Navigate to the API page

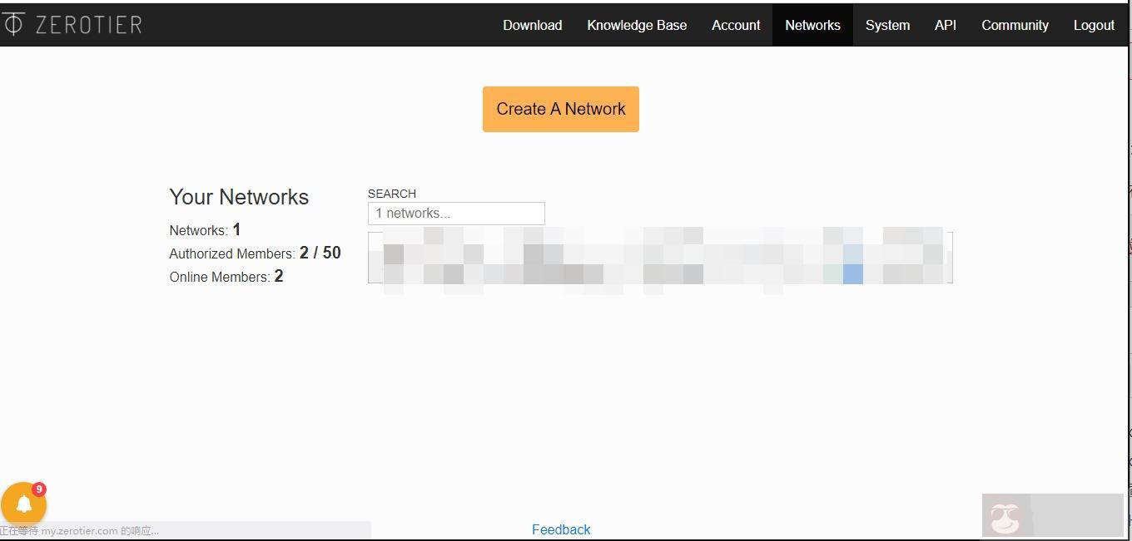[945, 25]
